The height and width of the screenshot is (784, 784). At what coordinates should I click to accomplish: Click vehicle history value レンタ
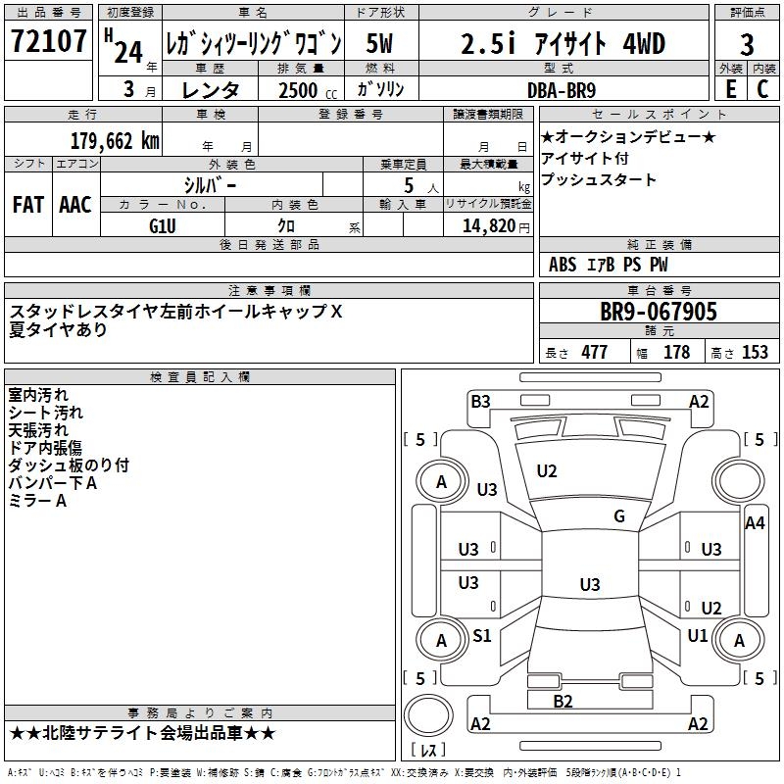pos(210,90)
